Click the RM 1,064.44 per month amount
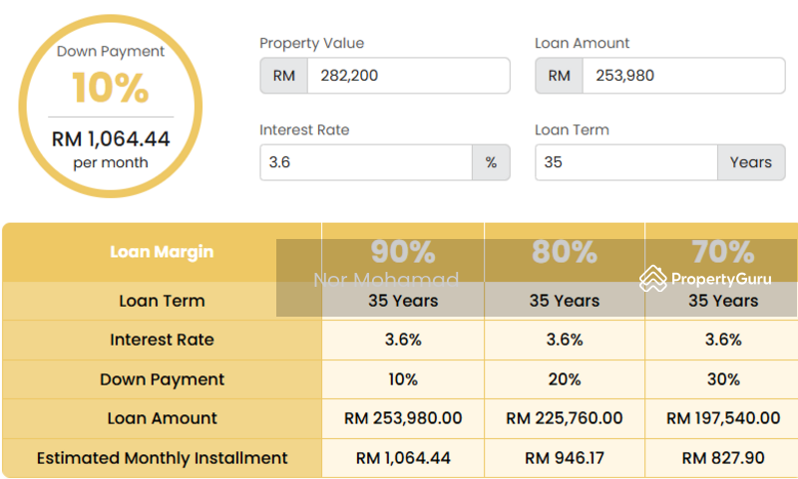This screenshot has width=798, height=479. [x=111, y=139]
